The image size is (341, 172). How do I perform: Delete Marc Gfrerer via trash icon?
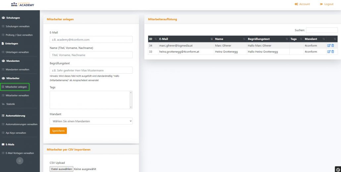[333, 46]
